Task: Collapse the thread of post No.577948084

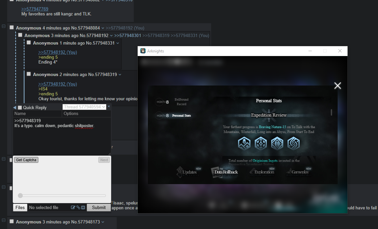Action: click(x=4, y=26)
